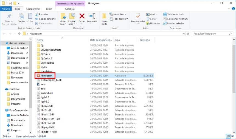Click navigation pane scroll down arrow
The image size is (236, 139).
(x=30, y=132)
